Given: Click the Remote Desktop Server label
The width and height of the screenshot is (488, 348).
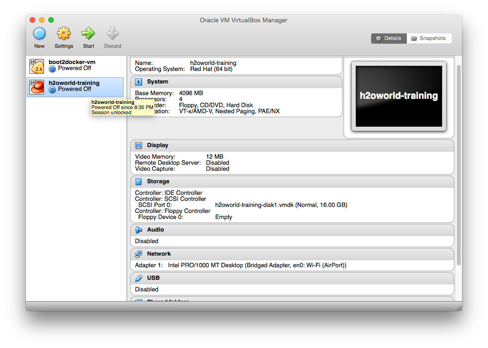Looking at the screenshot, I should pos(168,162).
